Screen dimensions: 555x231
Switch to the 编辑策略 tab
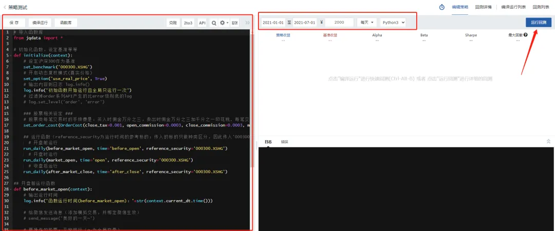coord(460,7)
